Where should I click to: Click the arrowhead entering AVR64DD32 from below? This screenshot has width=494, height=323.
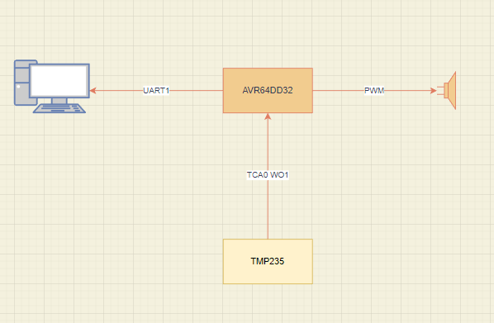coord(268,116)
